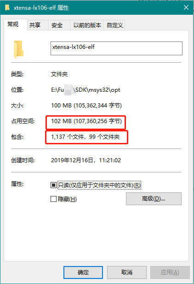The image size is (194, 284).
Task: Enable the 隐藏(H) checkbox
Action: tap(53, 199)
